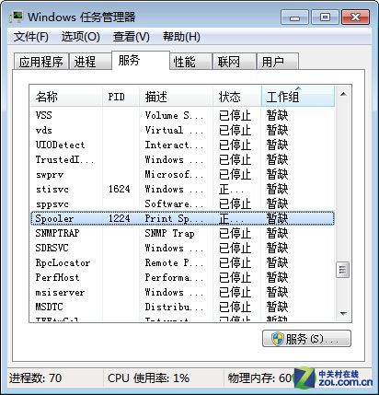
Task: Select the sppsvc service row
Action: (x=182, y=203)
